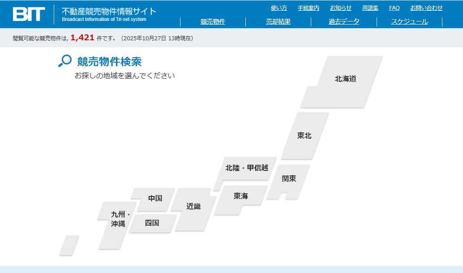
Task: Click the BIT site logo
Action: click(x=29, y=14)
